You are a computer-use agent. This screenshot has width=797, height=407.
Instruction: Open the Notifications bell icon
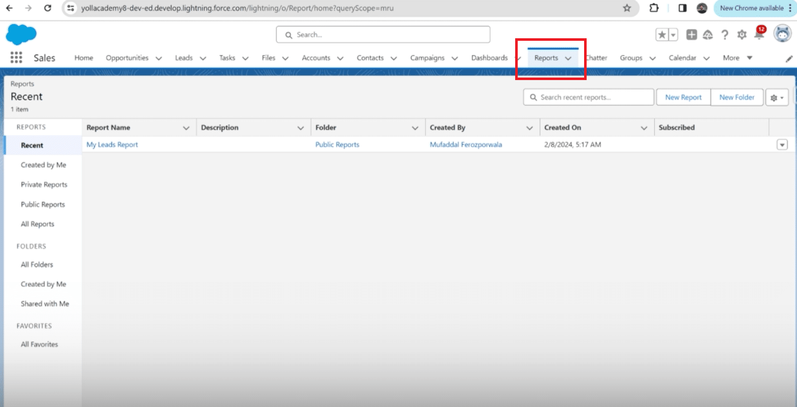coord(759,35)
